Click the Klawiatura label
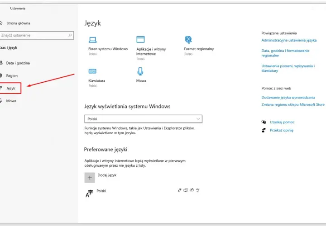Image resolution: width=326 pixels, height=226 pixels. click(97, 80)
